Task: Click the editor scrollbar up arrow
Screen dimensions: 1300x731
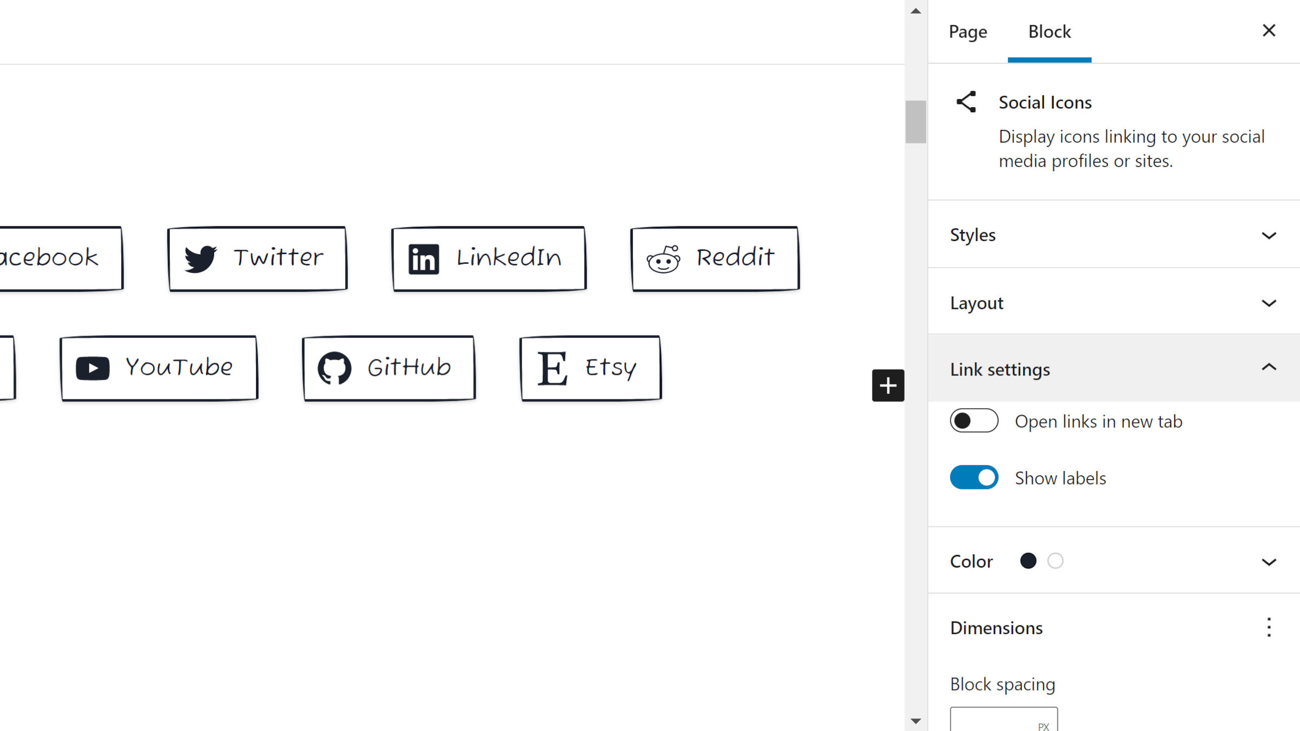Action: [x=916, y=11]
